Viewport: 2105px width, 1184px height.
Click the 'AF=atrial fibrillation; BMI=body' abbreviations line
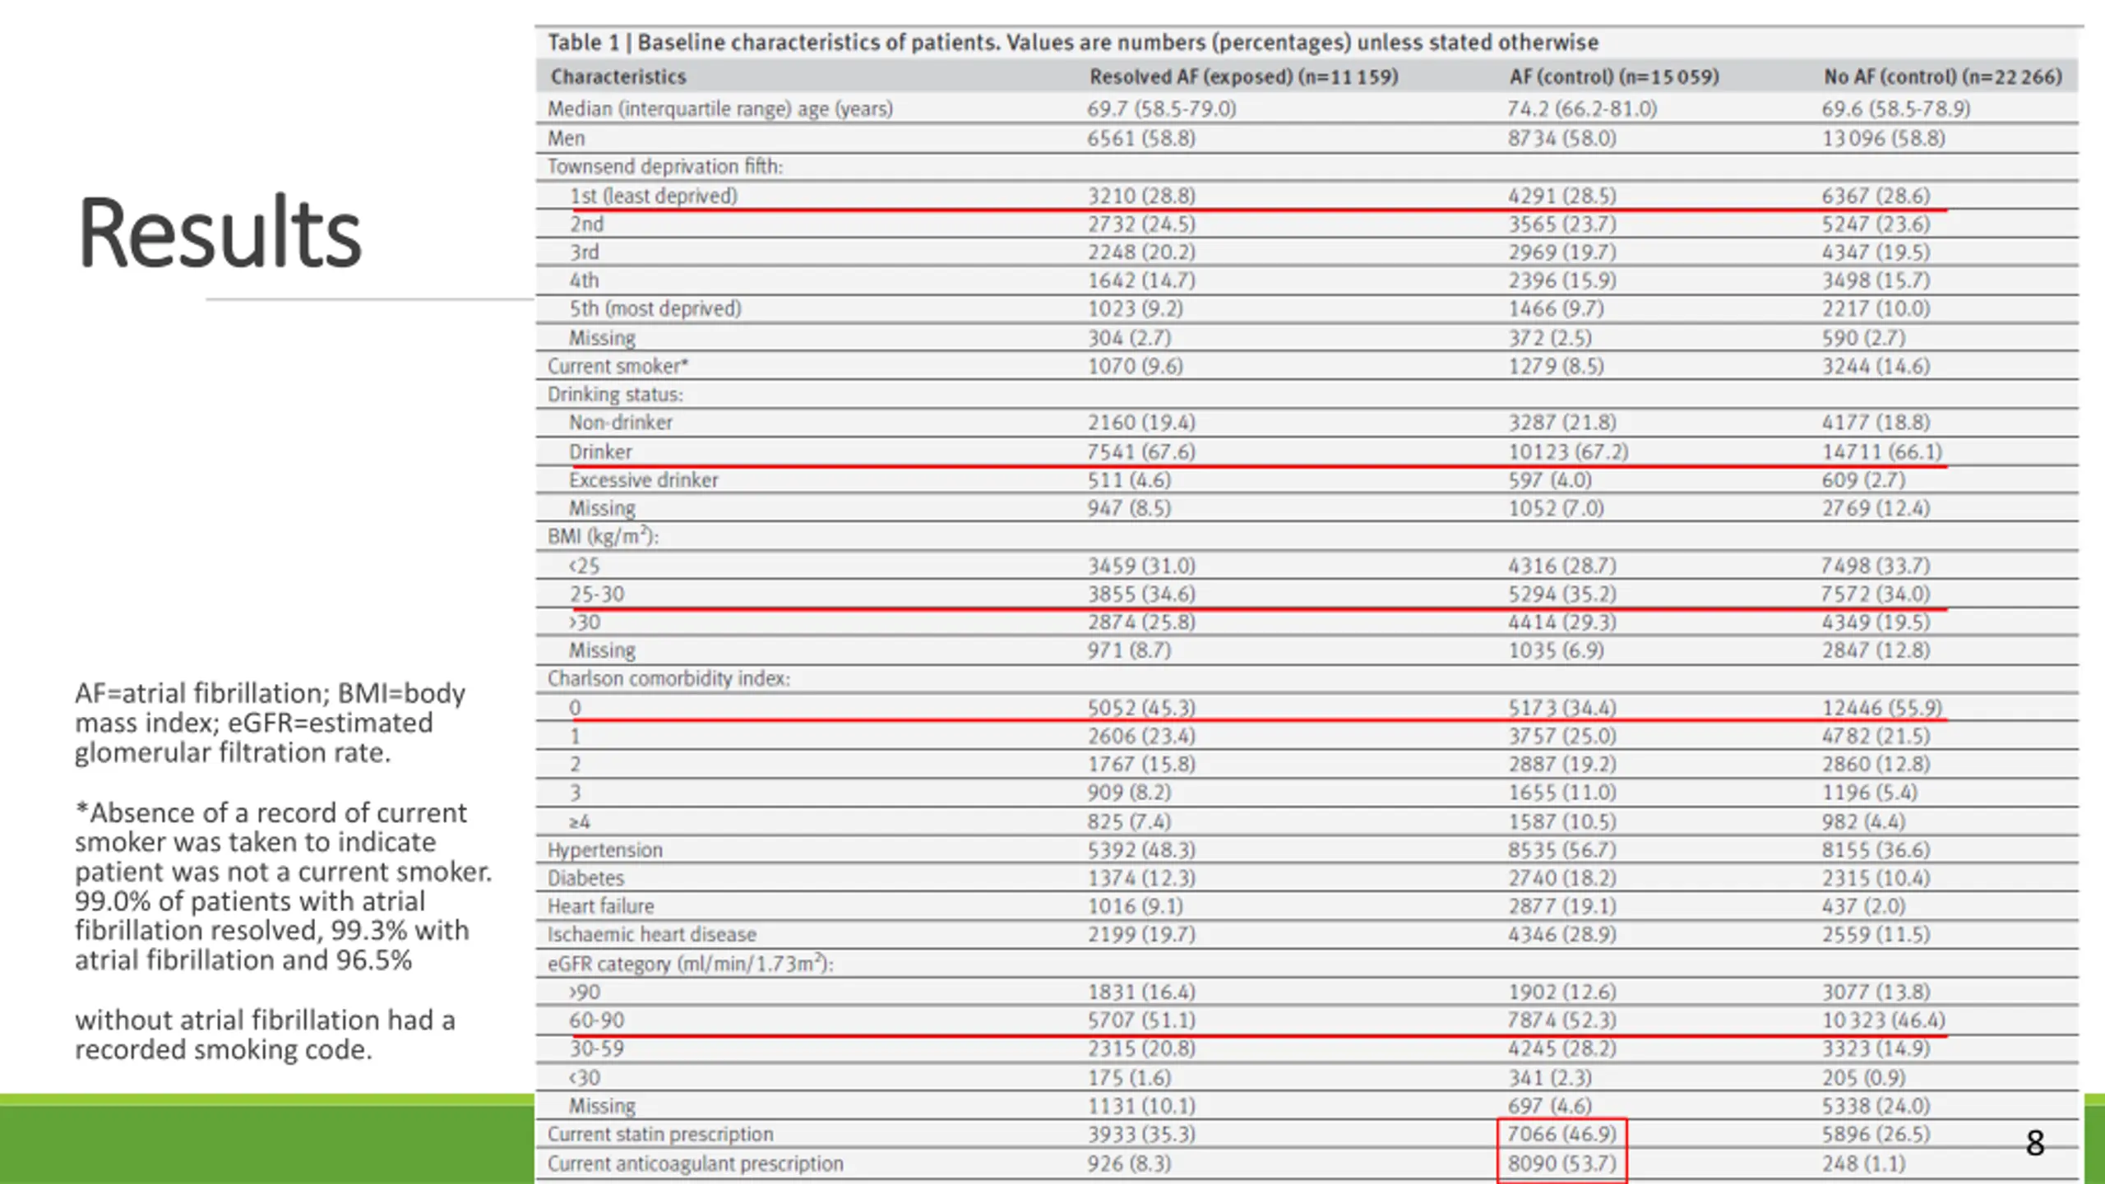(x=270, y=694)
